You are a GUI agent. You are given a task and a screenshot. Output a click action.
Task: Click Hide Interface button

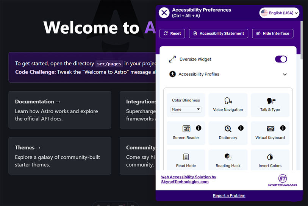click(x=273, y=34)
